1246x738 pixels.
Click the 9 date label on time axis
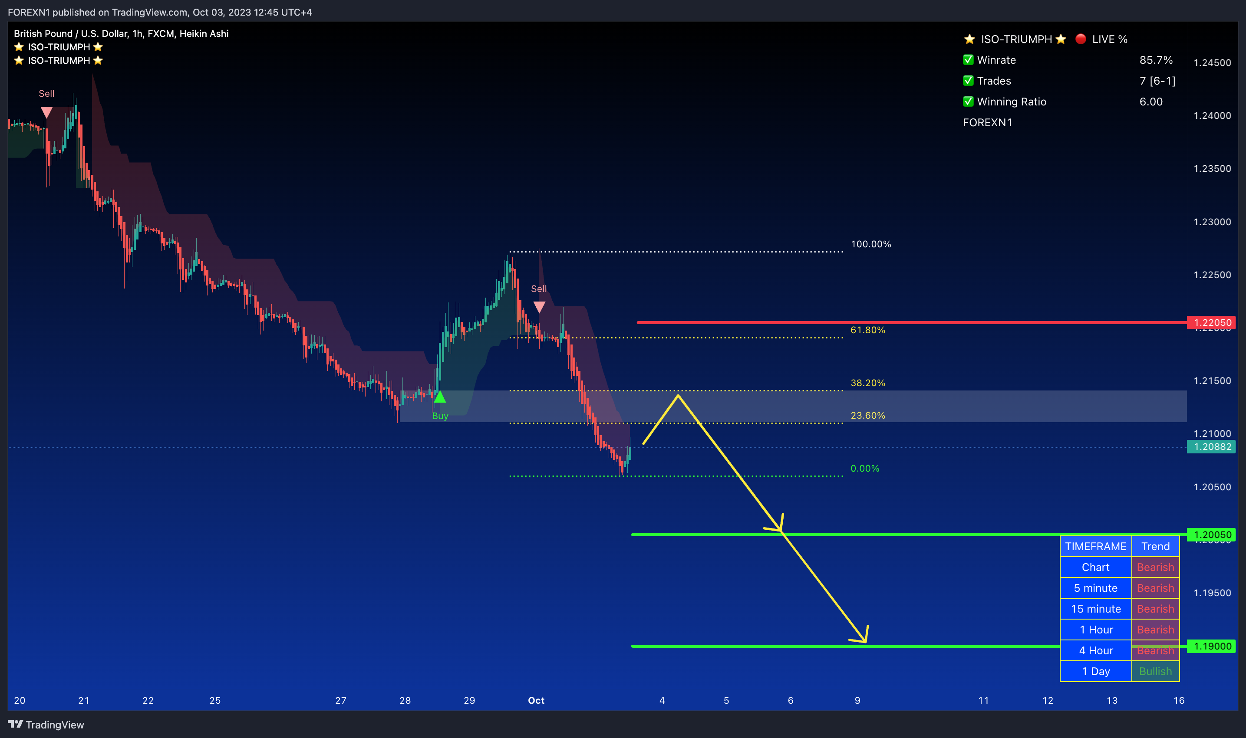click(857, 700)
